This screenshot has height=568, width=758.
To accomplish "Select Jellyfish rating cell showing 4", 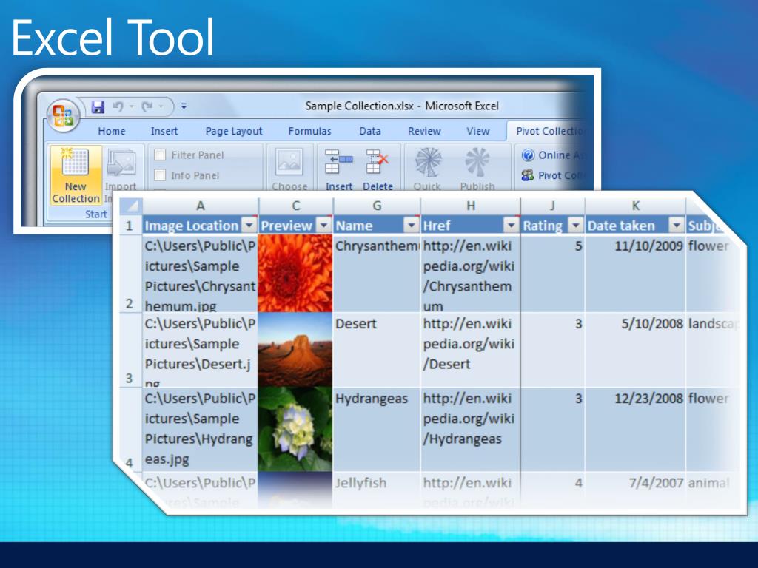I will (x=552, y=490).
